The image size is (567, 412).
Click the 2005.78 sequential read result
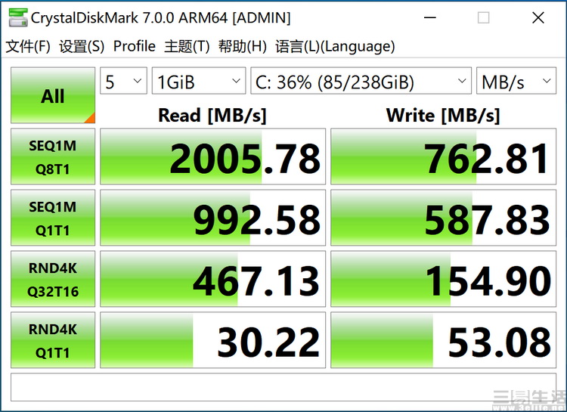[212, 156]
